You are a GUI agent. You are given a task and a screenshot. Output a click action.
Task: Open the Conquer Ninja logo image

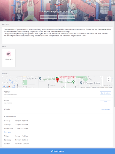pyautogui.click(x=57, y=5)
